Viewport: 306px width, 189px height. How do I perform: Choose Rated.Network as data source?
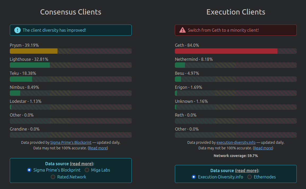click(x=53, y=177)
